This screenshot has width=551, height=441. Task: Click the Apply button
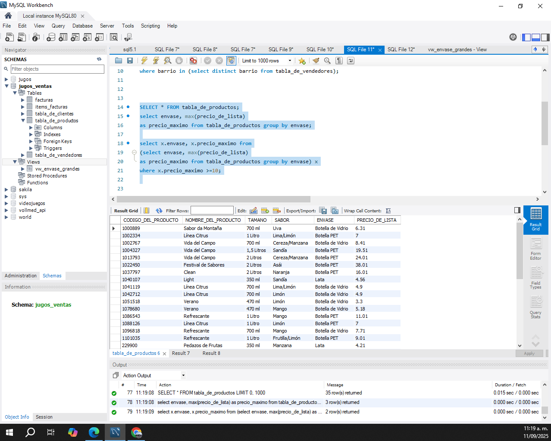529,354
